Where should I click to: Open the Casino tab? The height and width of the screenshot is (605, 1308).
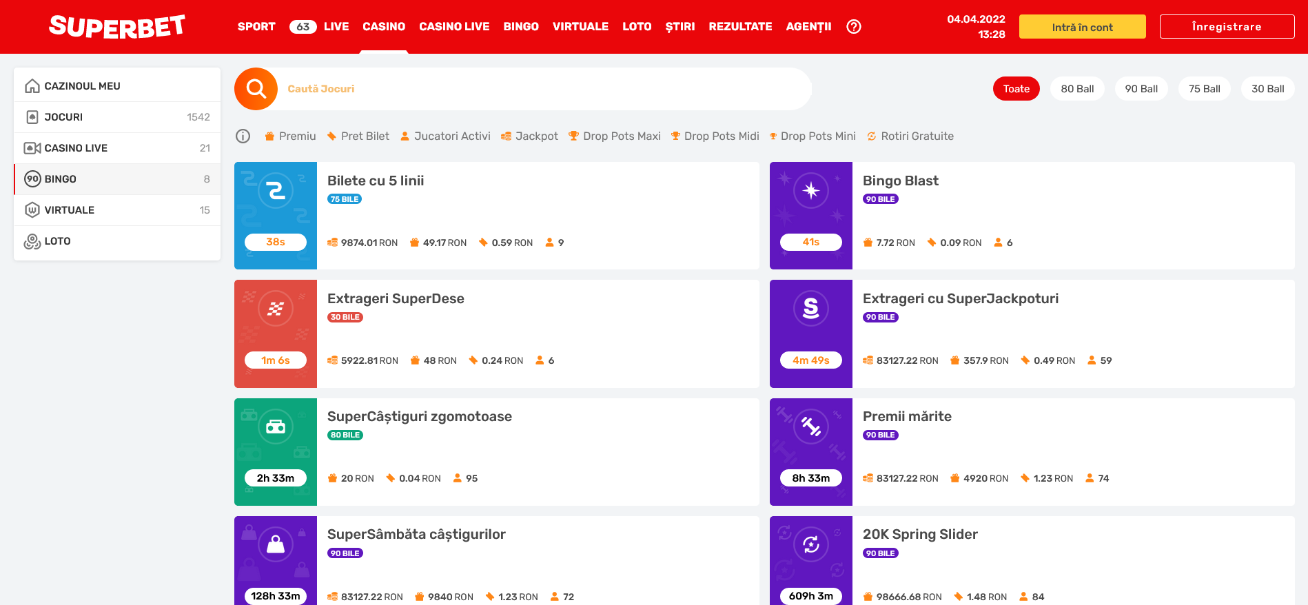[x=384, y=27]
